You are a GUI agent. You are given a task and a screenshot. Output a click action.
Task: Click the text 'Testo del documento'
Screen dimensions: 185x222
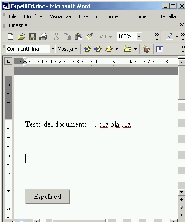tap(56, 124)
